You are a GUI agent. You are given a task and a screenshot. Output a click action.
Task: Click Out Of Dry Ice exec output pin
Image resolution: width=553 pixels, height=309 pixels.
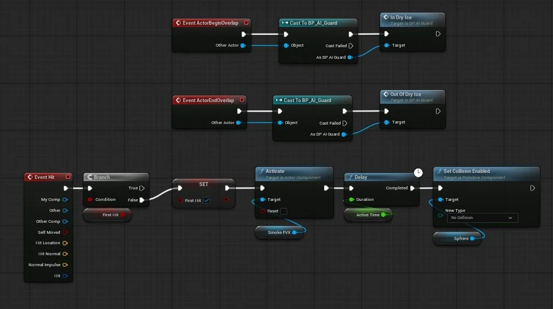coord(438,111)
